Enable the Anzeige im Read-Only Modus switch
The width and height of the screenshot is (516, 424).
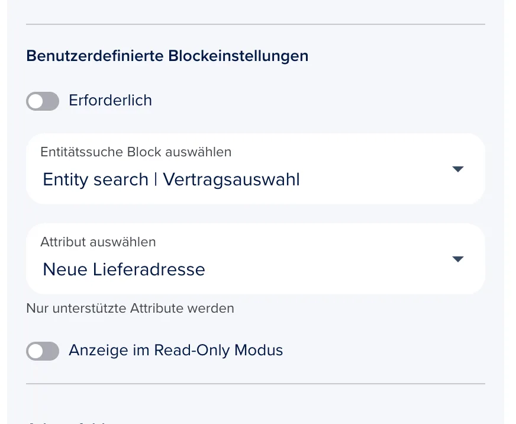pos(43,351)
